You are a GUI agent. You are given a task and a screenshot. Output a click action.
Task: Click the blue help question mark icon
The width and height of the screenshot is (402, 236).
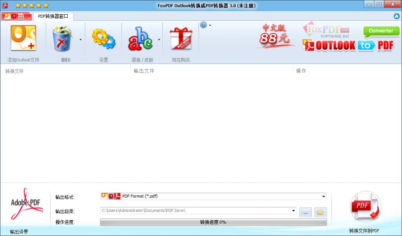pos(203,25)
